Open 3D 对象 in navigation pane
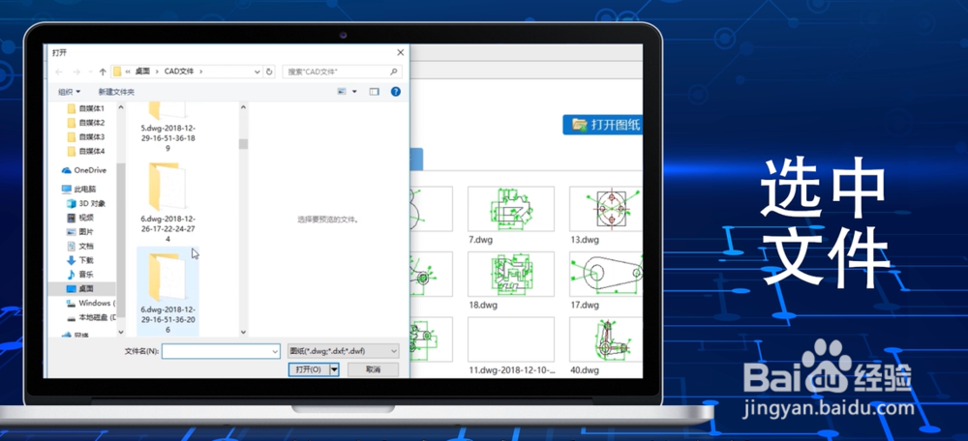Viewport: 968px width, 441px height. click(86, 203)
